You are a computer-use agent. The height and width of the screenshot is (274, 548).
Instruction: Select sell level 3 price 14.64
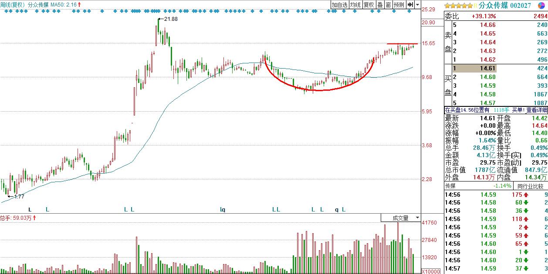click(x=487, y=43)
